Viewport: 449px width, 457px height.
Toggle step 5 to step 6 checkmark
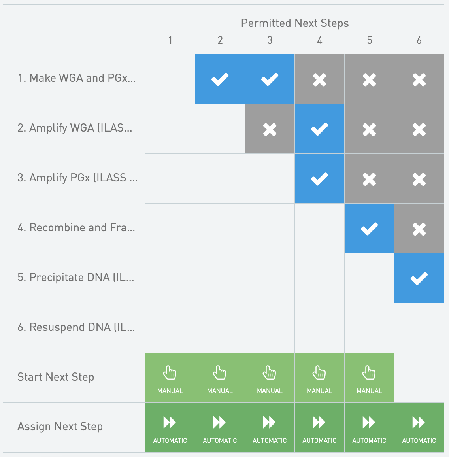click(419, 278)
